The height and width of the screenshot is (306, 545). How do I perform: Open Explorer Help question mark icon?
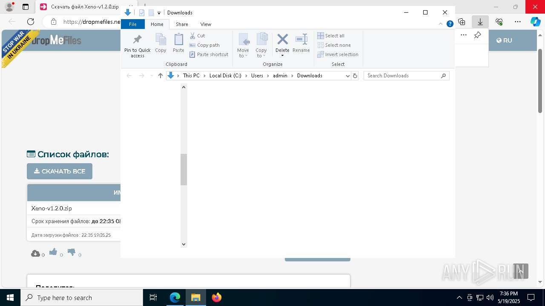(x=450, y=24)
